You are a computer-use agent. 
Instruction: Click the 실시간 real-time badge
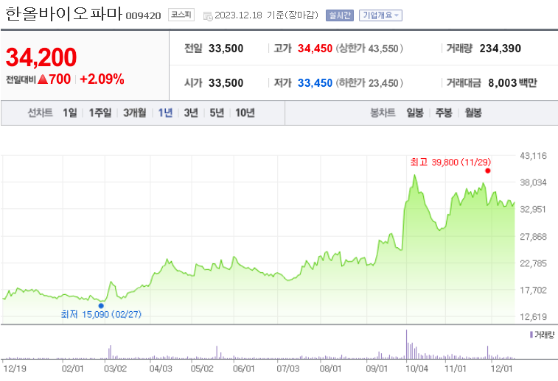pyautogui.click(x=340, y=15)
